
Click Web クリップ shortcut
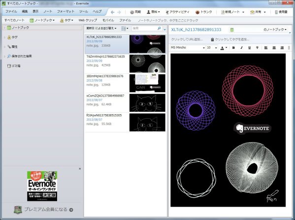click(x=88, y=20)
